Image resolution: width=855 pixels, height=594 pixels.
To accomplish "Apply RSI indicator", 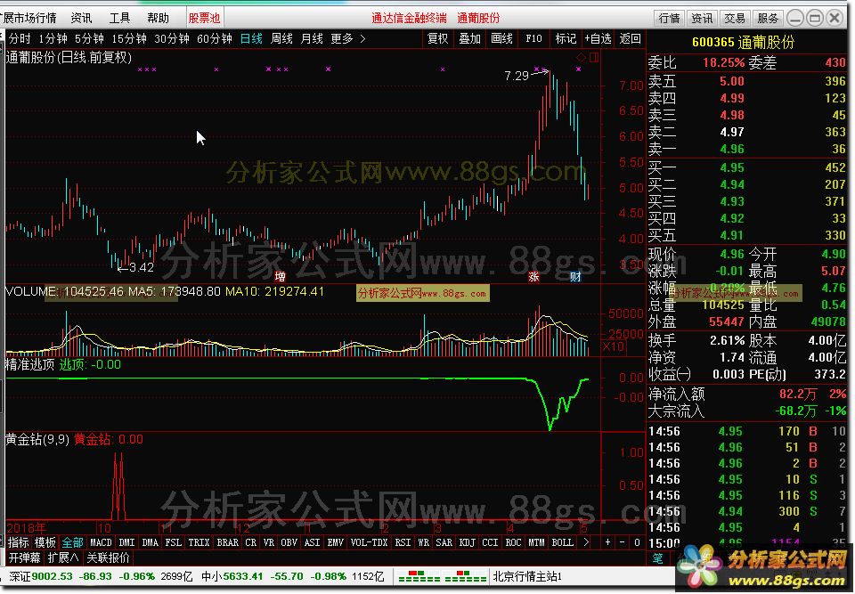I will click(x=403, y=542).
